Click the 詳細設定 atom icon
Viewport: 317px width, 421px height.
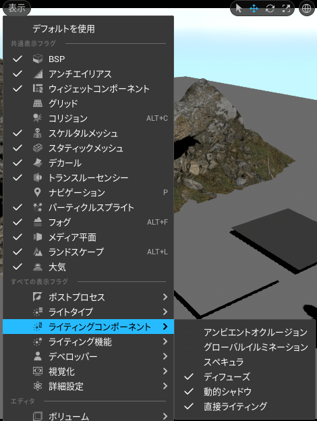point(38,386)
